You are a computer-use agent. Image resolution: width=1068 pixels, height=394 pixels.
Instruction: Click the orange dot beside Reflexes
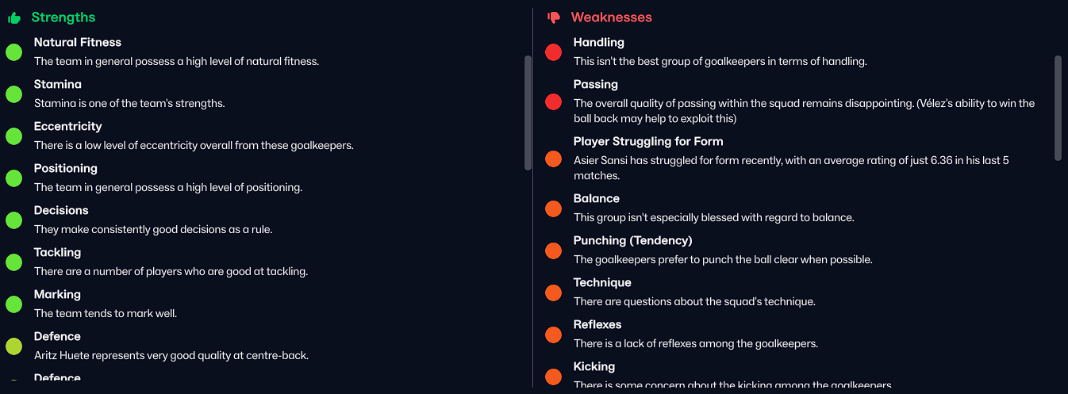click(554, 335)
